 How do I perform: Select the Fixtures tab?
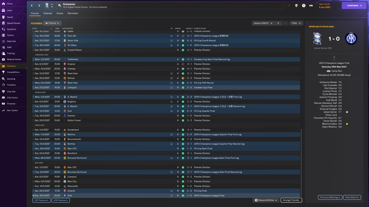[35, 13]
